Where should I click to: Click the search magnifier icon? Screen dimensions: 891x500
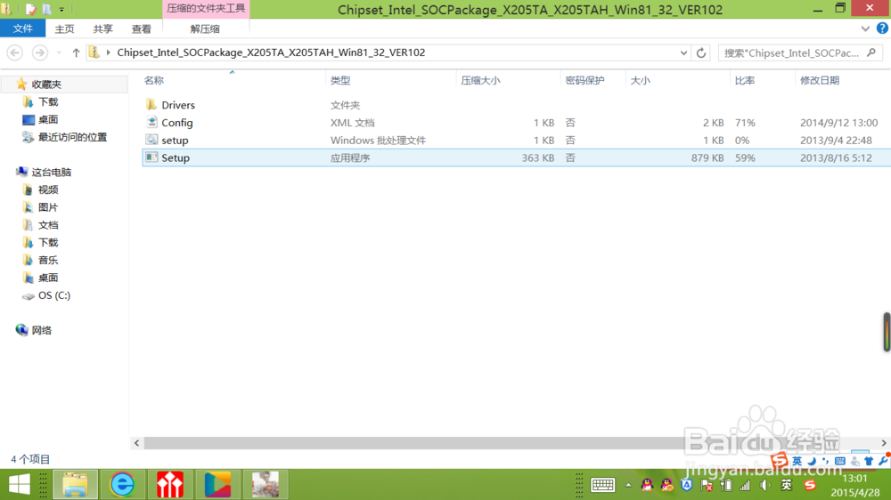tap(871, 52)
